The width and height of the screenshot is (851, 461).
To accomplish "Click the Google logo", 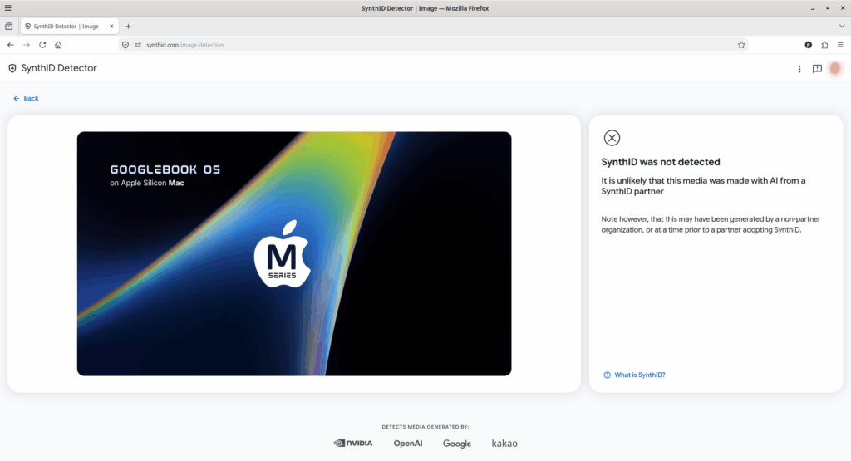I will (457, 444).
